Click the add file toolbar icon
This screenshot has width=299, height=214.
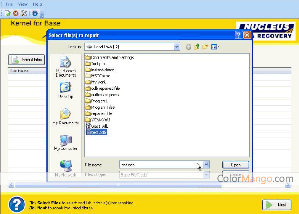click(x=8, y=13)
